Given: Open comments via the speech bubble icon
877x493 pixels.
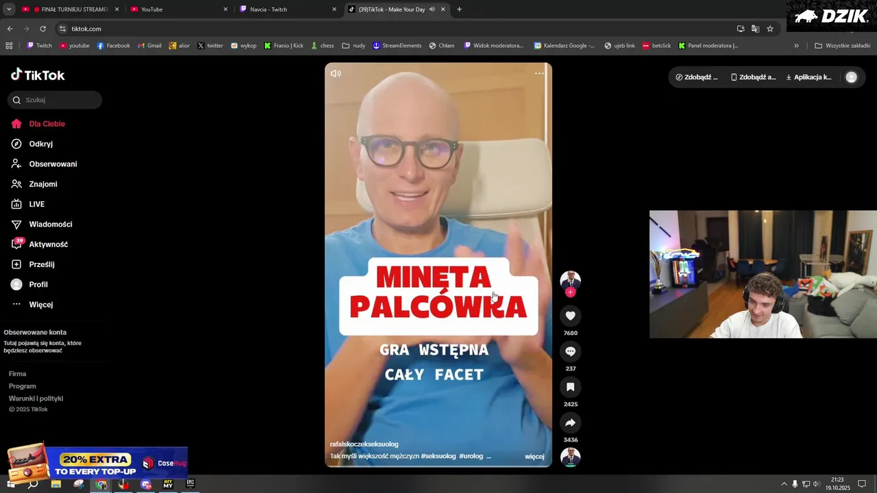Looking at the screenshot, I should pyautogui.click(x=570, y=351).
